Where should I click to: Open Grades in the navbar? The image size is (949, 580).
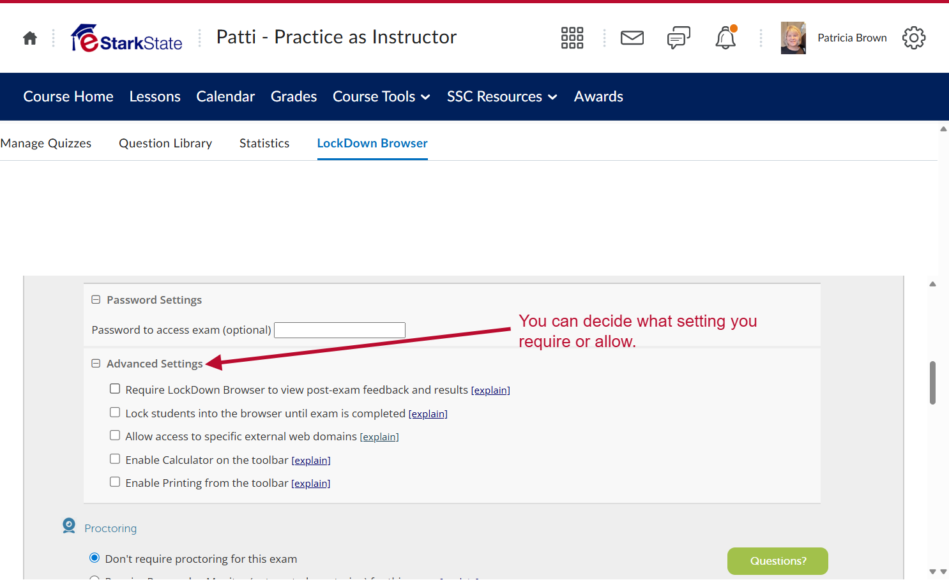click(x=294, y=96)
